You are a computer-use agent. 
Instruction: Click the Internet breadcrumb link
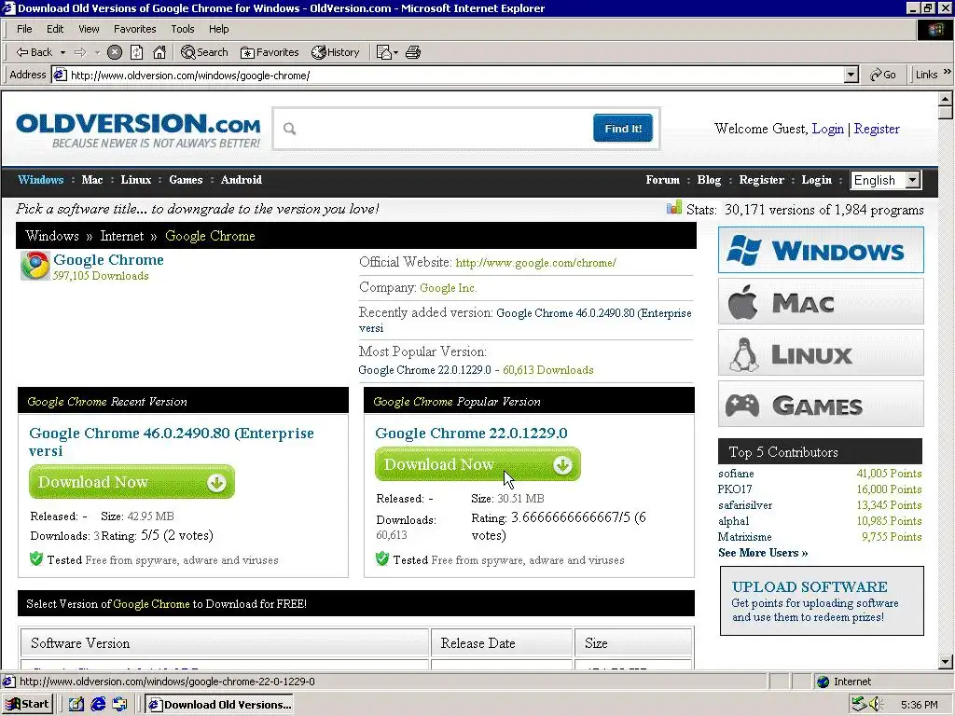[x=122, y=236]
